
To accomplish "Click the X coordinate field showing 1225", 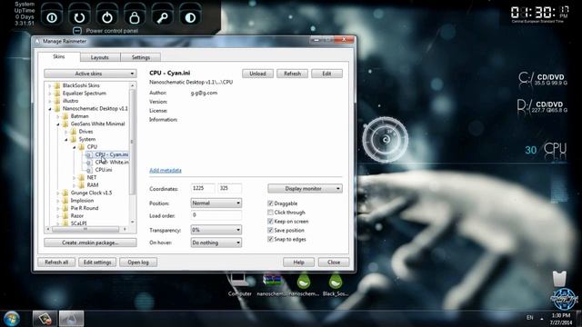I will click(x=203, y=188).
